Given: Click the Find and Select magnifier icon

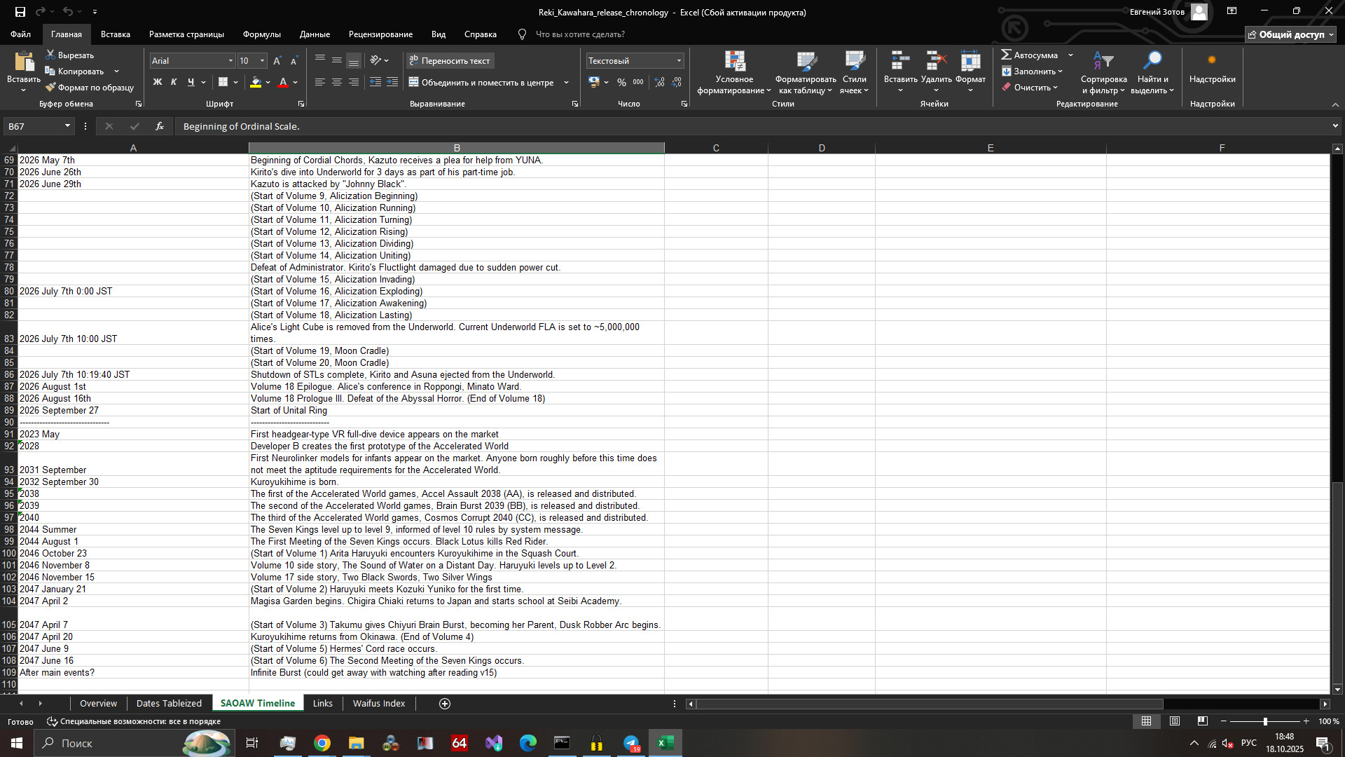Looking at the screenshot, I should click(x=1152, y=61).
